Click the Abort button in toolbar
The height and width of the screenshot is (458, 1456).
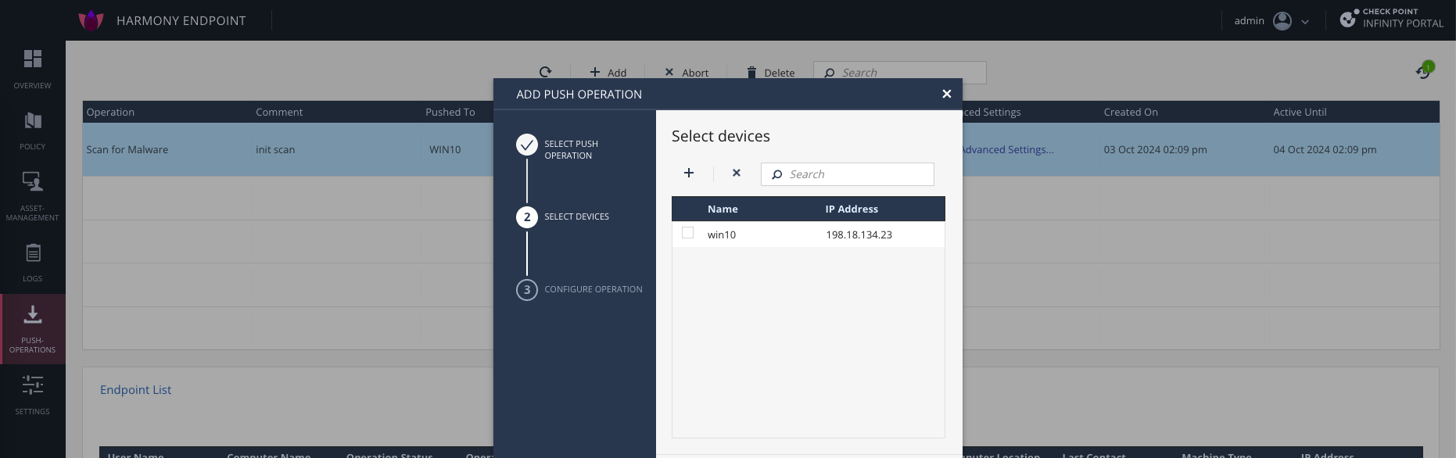[687, 73]
